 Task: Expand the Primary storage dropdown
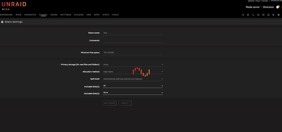click(x=133, y=65)
